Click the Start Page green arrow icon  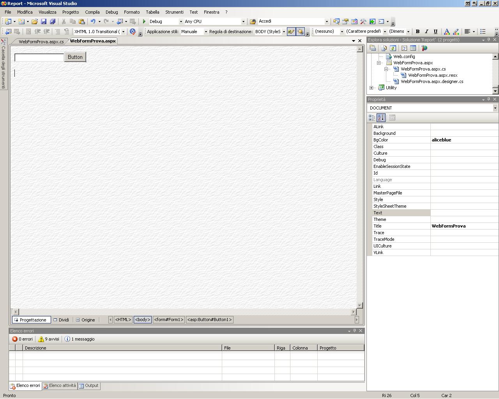[372, 21]
